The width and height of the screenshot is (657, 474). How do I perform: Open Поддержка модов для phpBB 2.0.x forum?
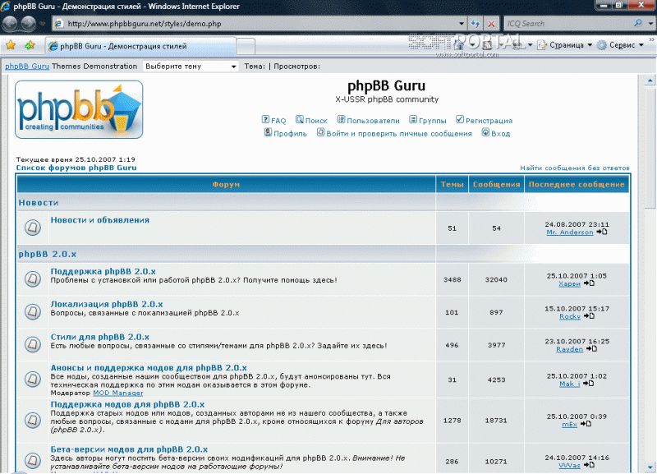pyautogui.click(x=128, y=404)
